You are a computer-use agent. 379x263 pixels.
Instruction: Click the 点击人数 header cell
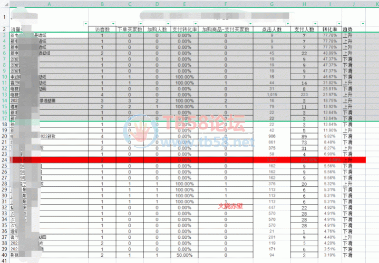coord(271,29)
